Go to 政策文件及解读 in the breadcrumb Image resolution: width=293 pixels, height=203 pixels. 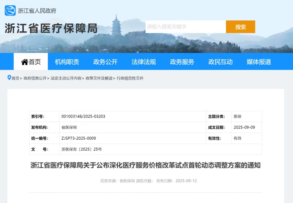99,78
